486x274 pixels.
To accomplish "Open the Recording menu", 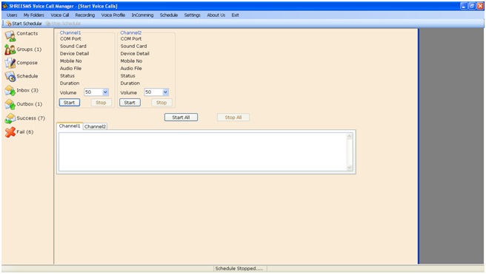I will 85,15.
